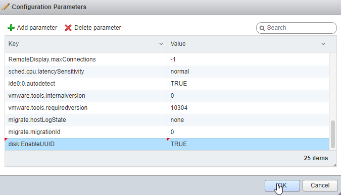
Task: Click the table resize grip below the scrollbar
Action: pos(334,165)
